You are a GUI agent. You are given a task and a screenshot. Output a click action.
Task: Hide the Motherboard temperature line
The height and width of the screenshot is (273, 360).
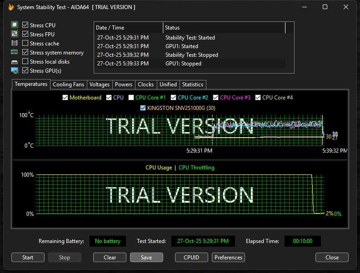pos(65,98)
